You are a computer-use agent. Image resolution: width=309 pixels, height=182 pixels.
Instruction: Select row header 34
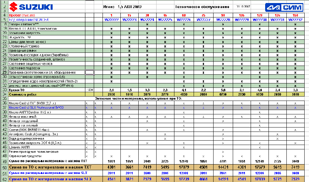click(x=4, y=94)
